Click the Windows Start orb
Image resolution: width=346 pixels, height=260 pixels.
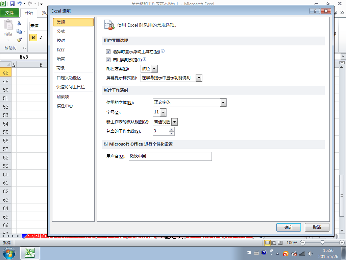tap(9, 253)
